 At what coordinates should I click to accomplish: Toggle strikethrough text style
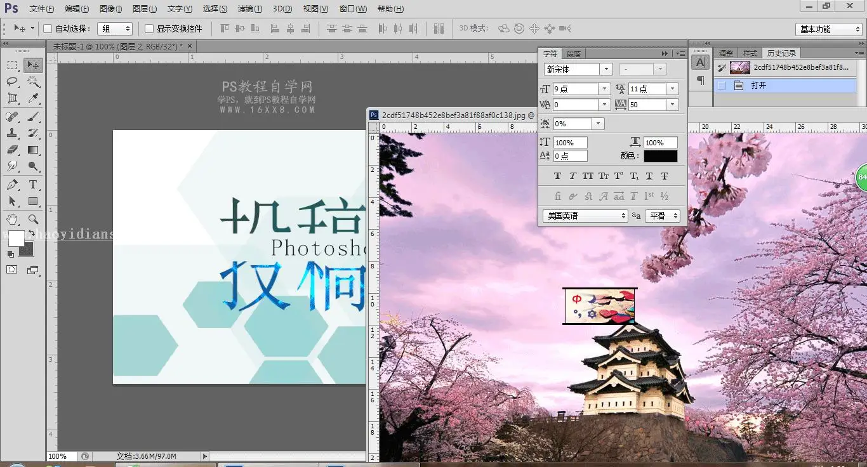665,176
